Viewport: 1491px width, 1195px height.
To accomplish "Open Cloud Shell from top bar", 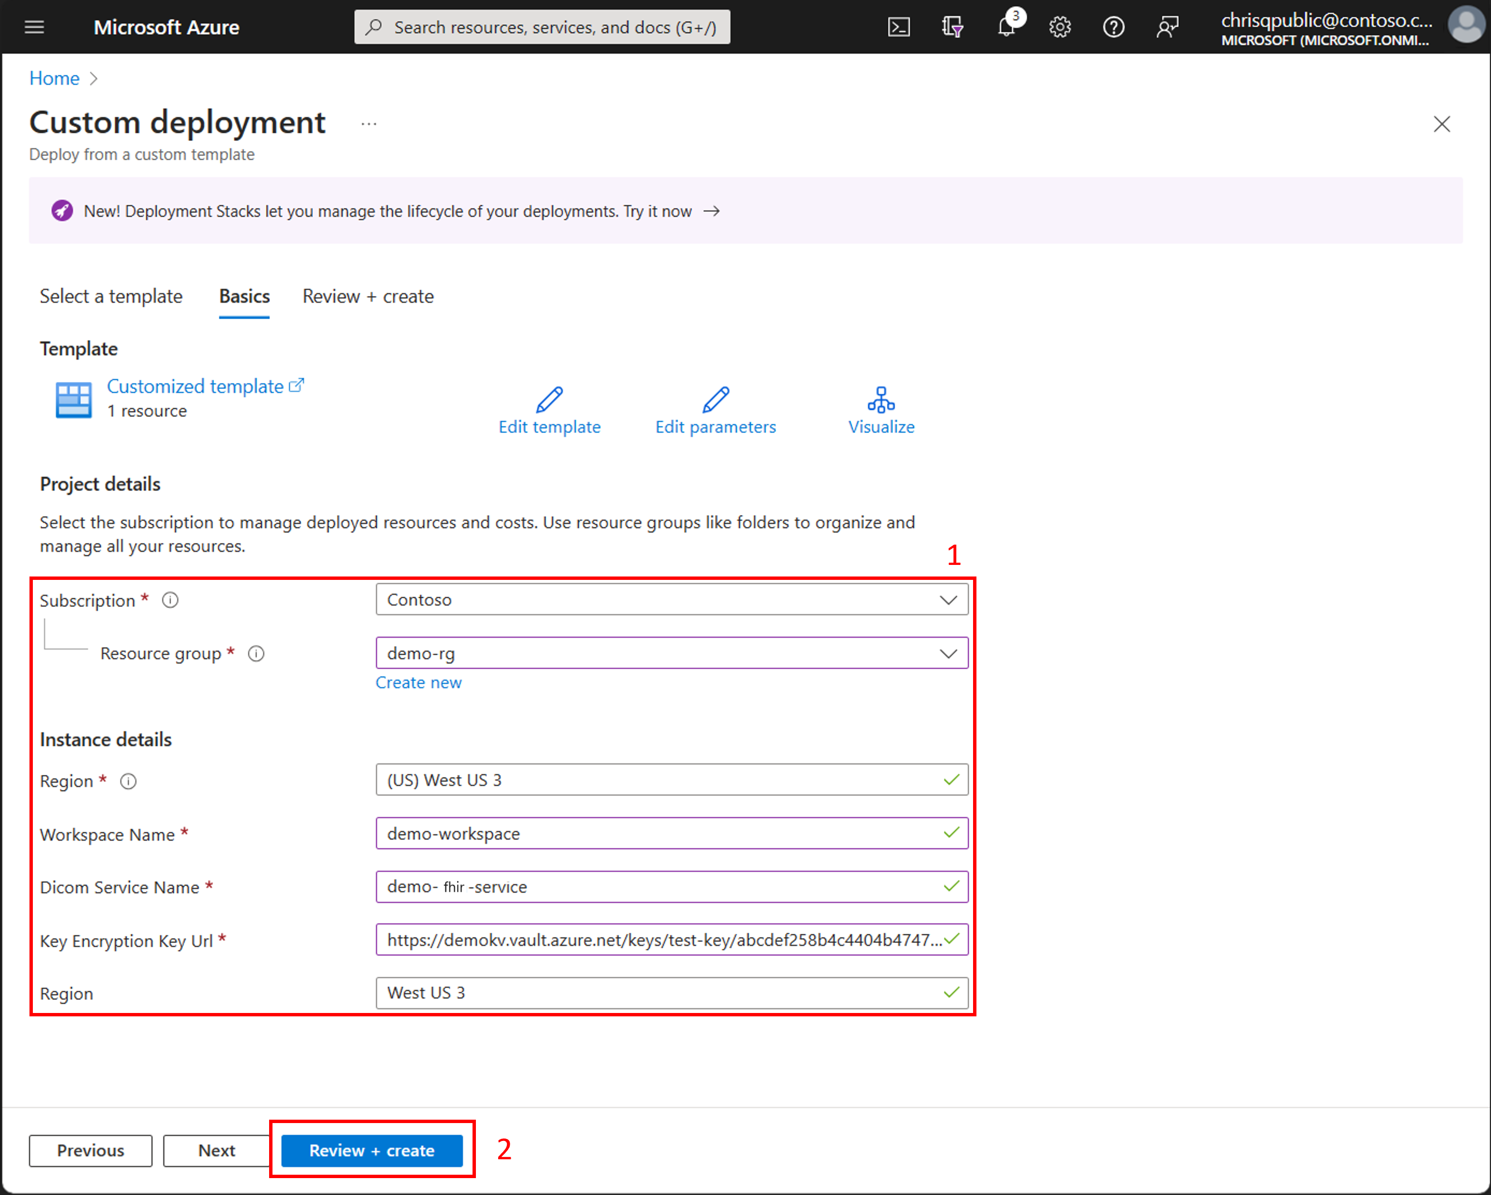I will [x=898, y=27].
